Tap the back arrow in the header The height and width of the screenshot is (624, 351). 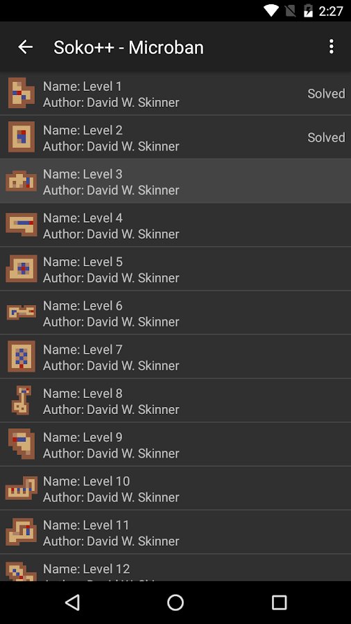point(26,47)
